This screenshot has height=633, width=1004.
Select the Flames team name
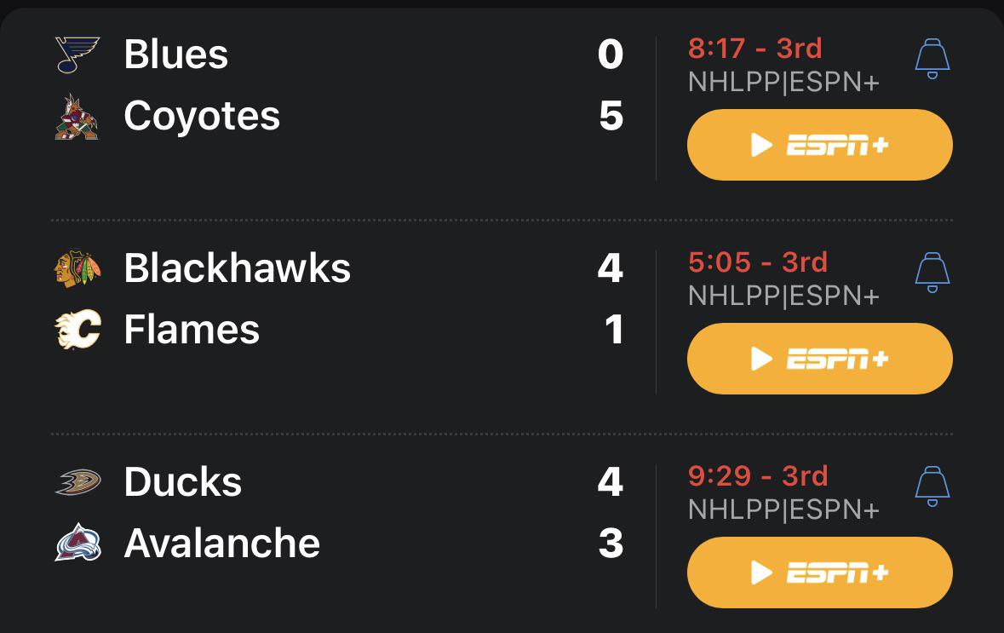192,330
